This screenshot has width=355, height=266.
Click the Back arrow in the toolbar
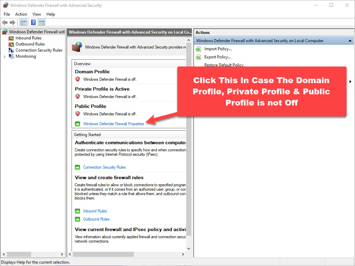coord(5,23)
